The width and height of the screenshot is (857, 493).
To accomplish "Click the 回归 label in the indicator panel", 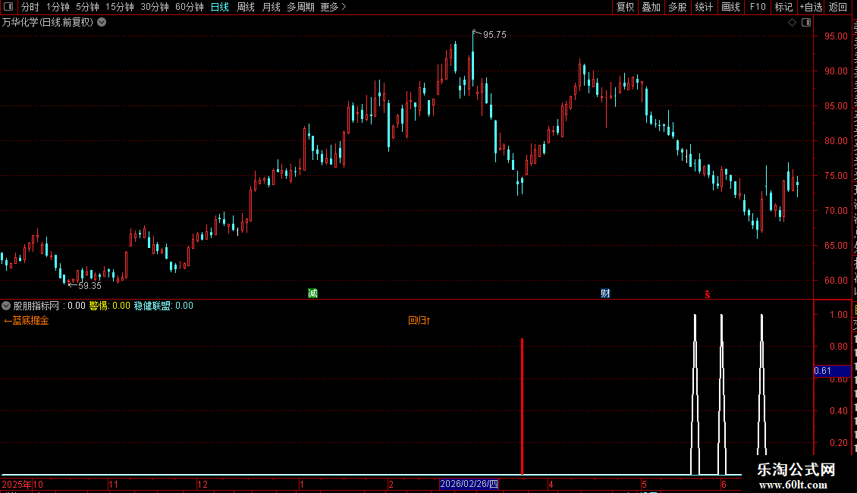I will click(419, 321).
